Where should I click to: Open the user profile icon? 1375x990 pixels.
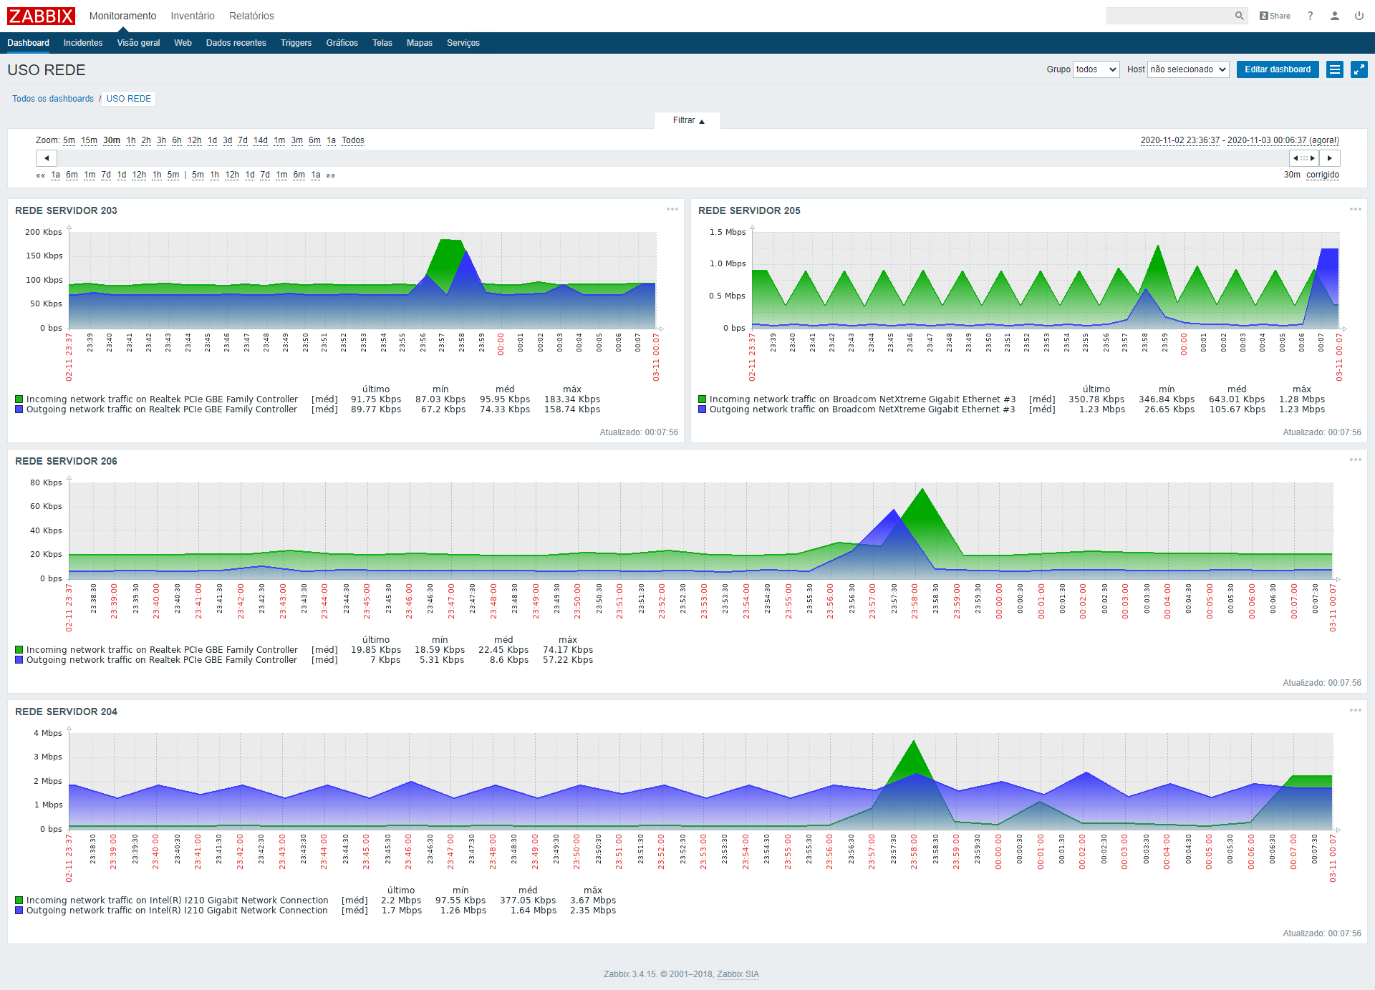click(x=1335, y=16)
